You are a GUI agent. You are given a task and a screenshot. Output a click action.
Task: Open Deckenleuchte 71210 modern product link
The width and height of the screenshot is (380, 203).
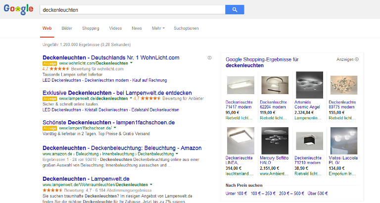(308, 160)
